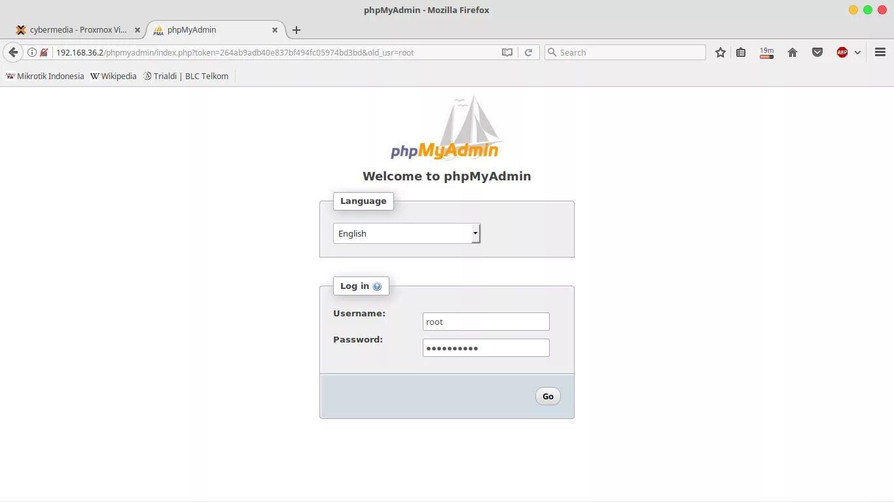Screen dimensions: 894x502
Task: Click the insecure connection padlock icon
Action: [44, 52]
